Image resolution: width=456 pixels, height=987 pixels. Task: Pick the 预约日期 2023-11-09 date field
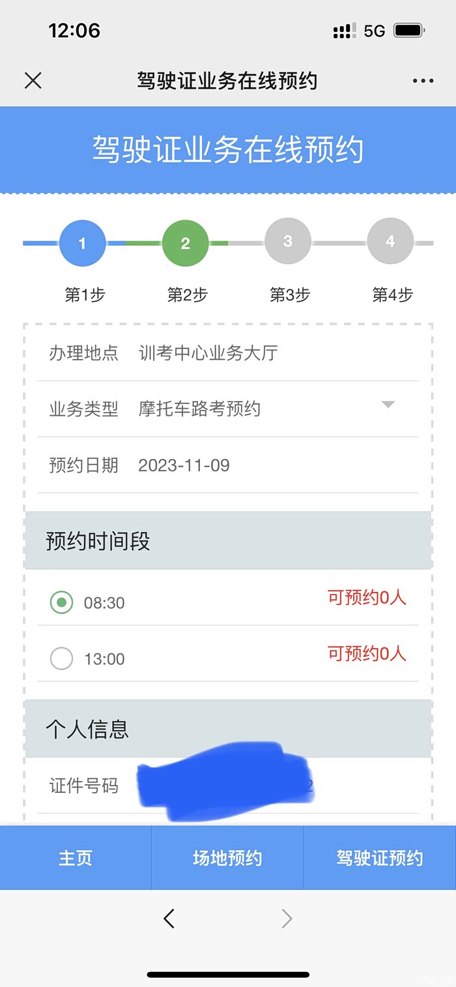tap(184, 465)
